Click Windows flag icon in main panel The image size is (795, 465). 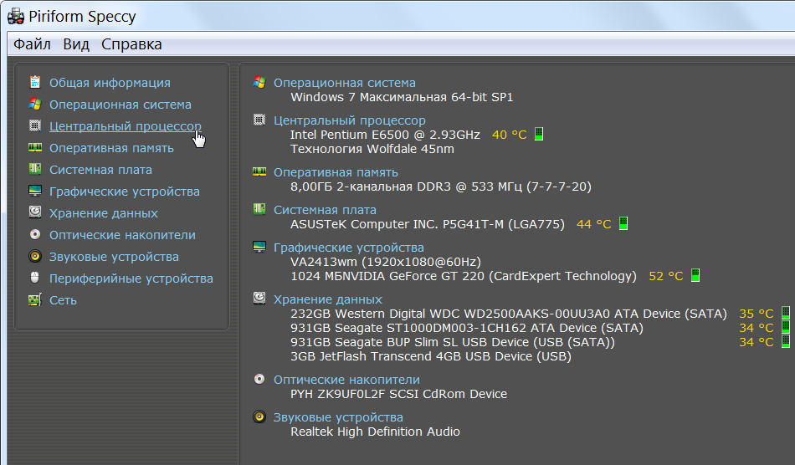click(259, 82)
